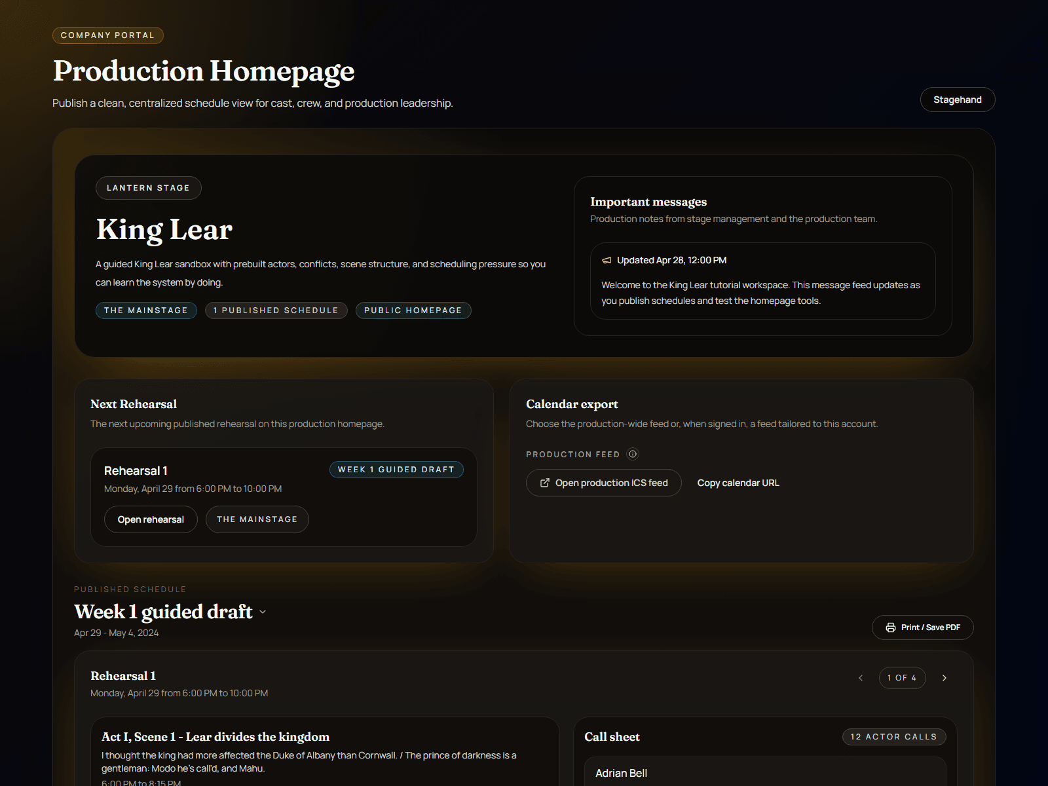The width and height of the screenshot is (1048, 786).
Task: Click the Call sheet heading
Action: pos(612,737)
